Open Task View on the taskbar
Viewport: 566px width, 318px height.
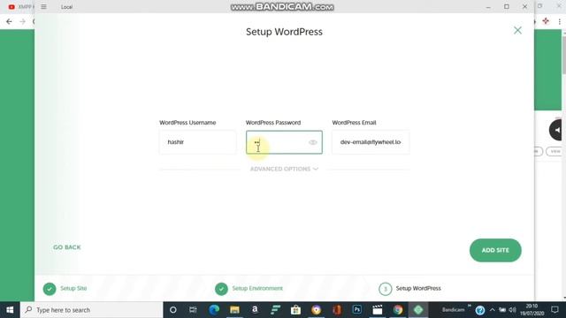click(193, 310)
